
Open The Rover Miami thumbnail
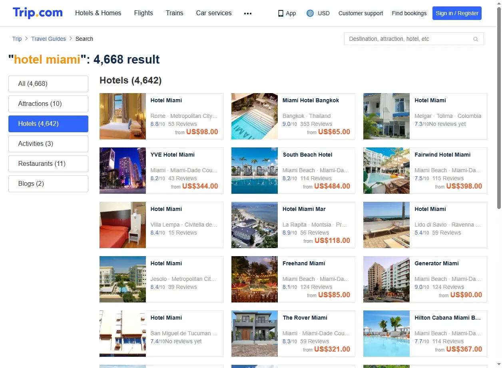[255, 334]
